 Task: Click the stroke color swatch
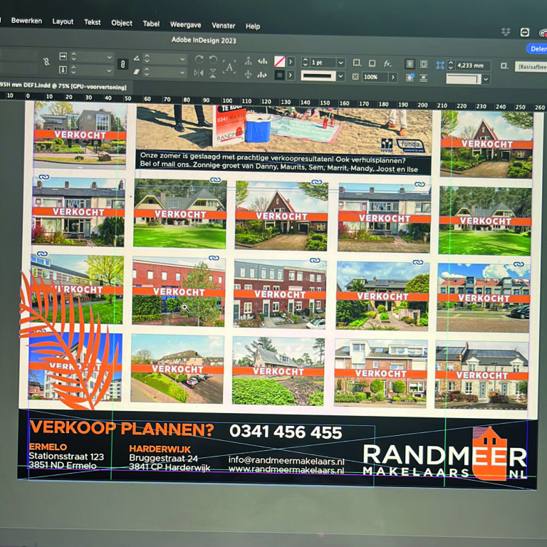pos(279,75)
